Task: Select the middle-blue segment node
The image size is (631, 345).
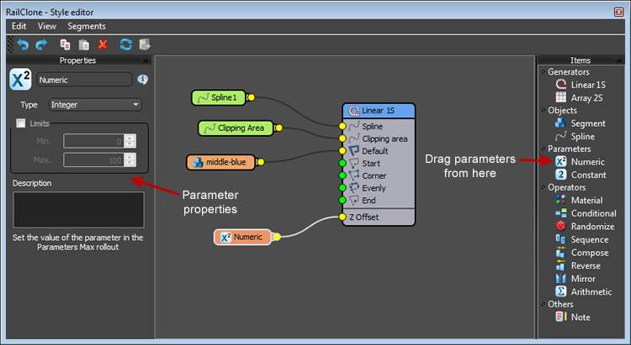Action: [x=221, y=162]
